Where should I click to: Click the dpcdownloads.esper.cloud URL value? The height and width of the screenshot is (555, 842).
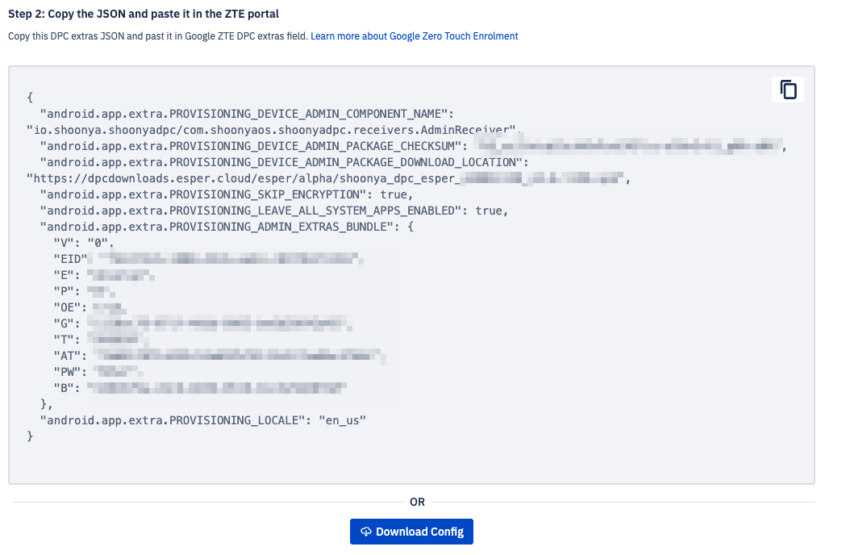pyautogui.click(x=242, y=178)
